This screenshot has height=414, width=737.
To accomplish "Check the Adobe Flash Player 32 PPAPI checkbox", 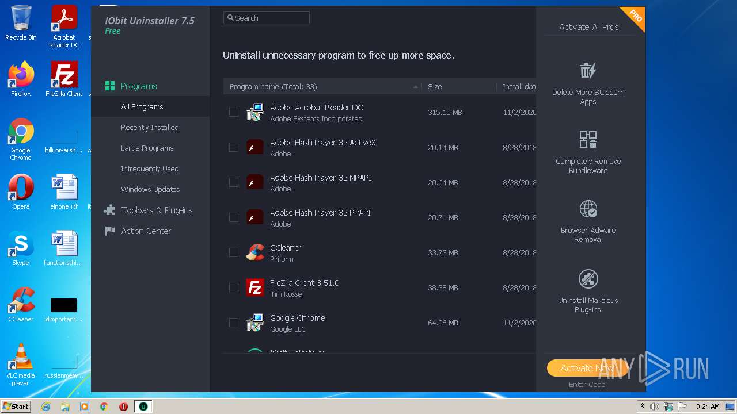I will 234,217.
